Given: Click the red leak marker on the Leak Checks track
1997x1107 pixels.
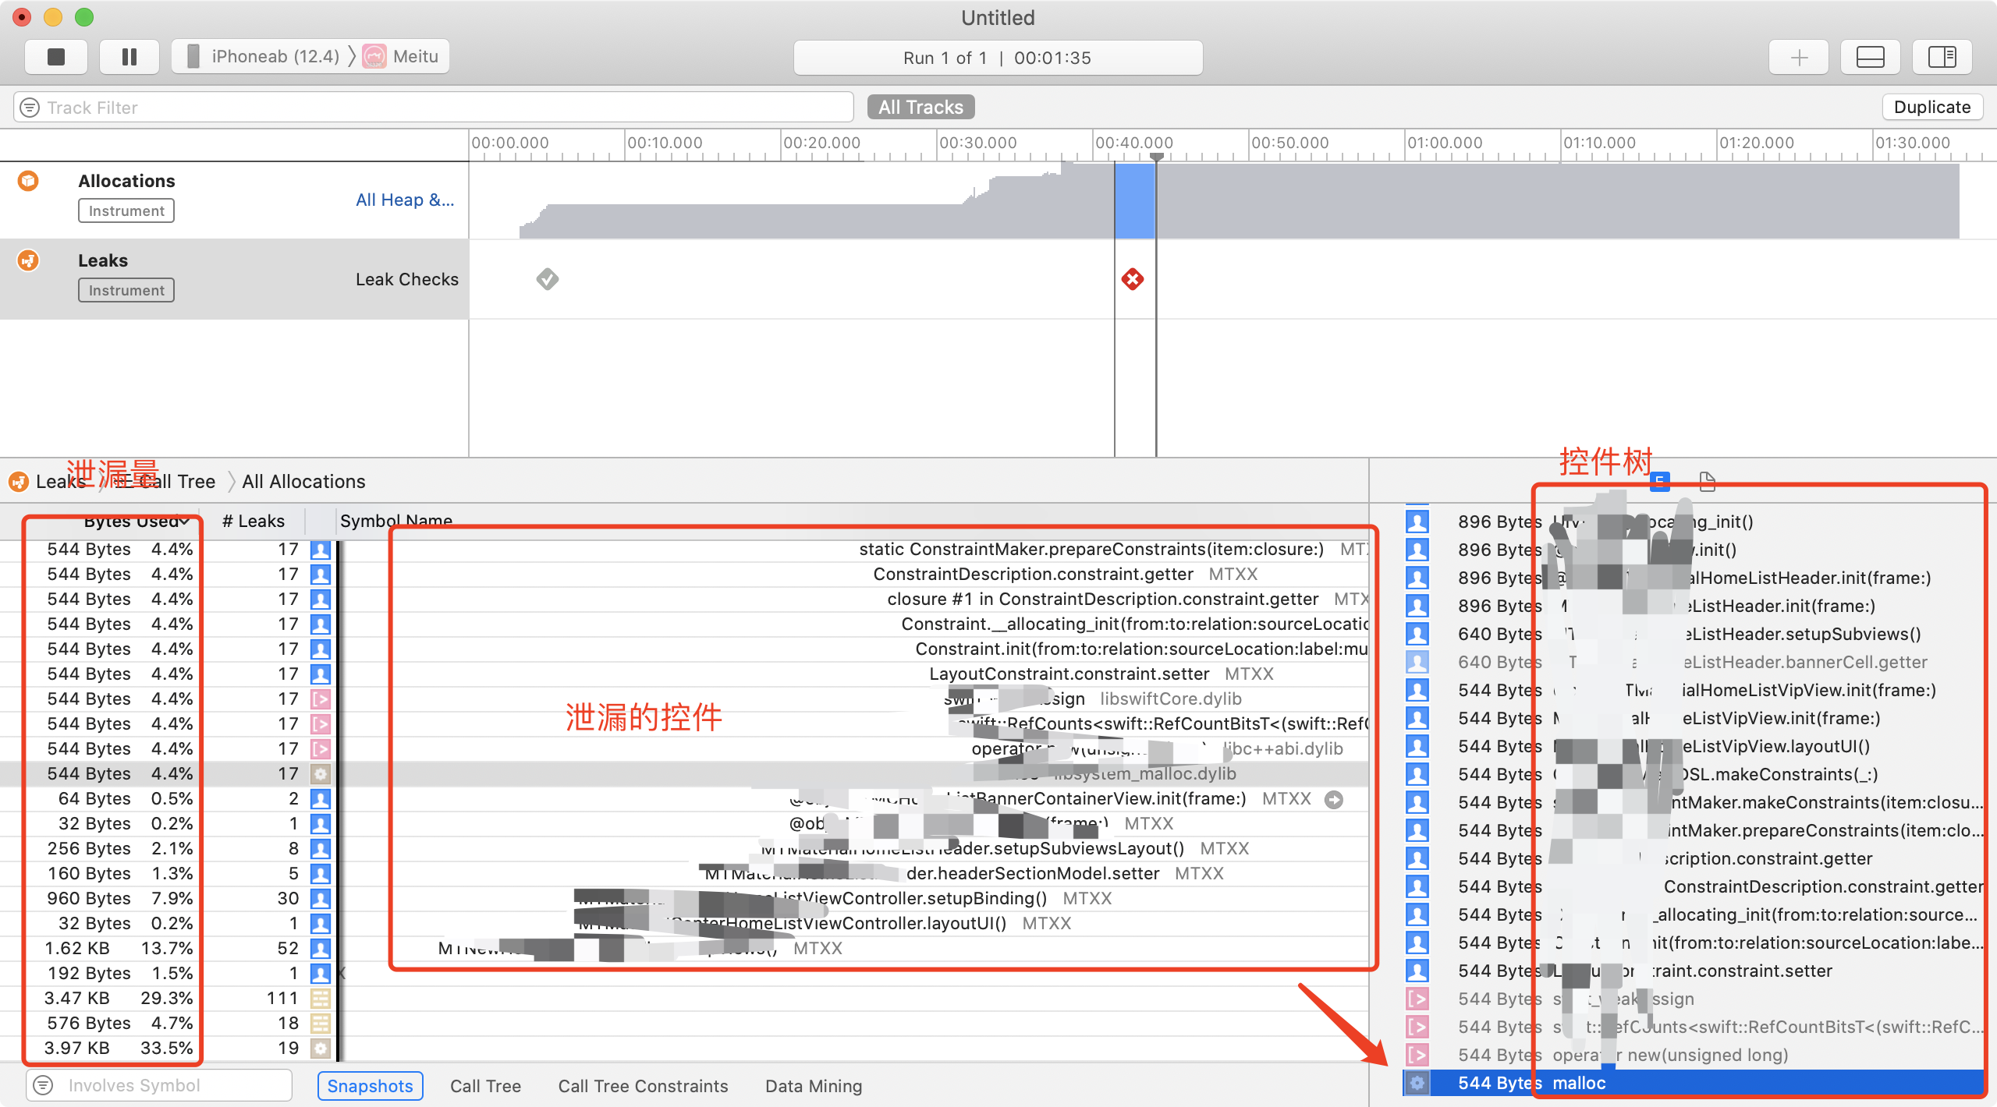Looking at the screenshot, I should (x=1133, y=279).
